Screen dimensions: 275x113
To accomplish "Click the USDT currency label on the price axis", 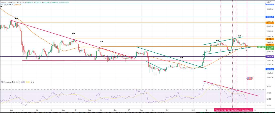I will click(268, 2).
